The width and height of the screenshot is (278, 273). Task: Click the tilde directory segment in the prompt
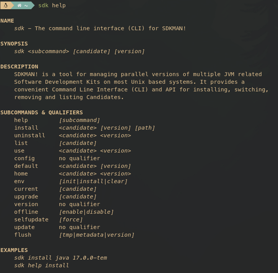26,5
